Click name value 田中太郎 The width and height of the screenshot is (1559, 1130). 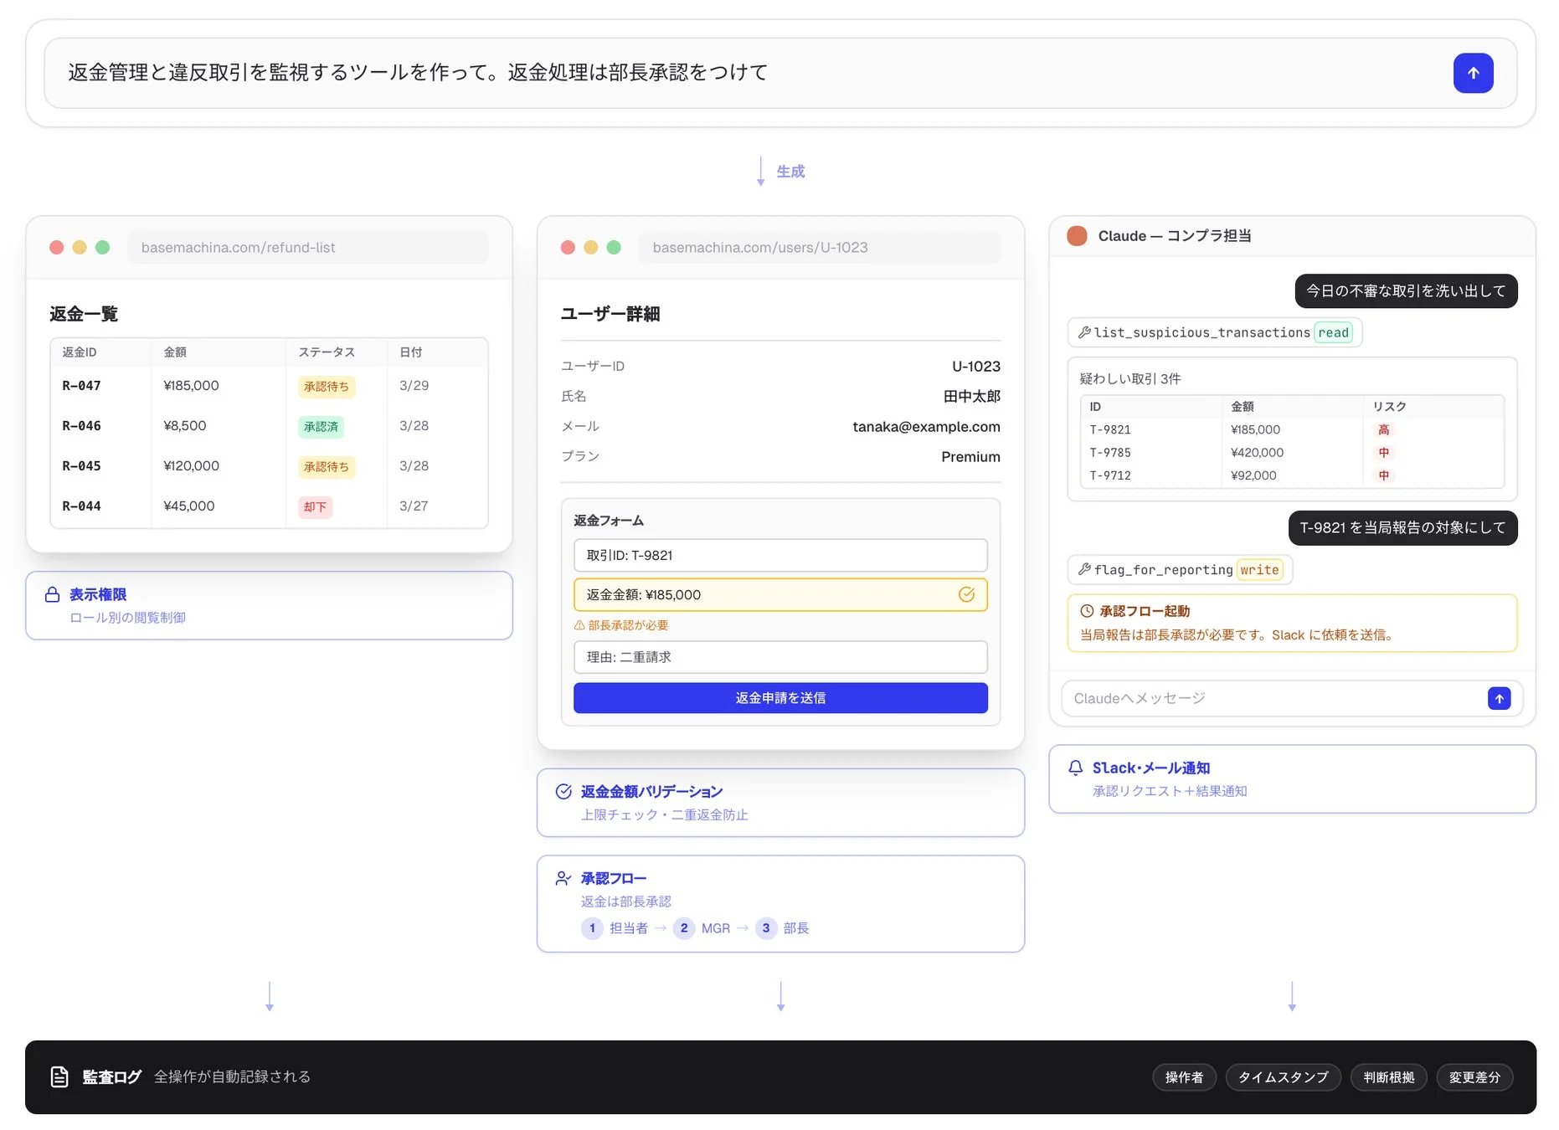point(972,396)
